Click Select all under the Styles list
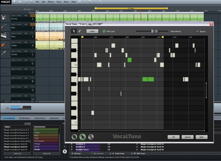 tap(17, 153)
